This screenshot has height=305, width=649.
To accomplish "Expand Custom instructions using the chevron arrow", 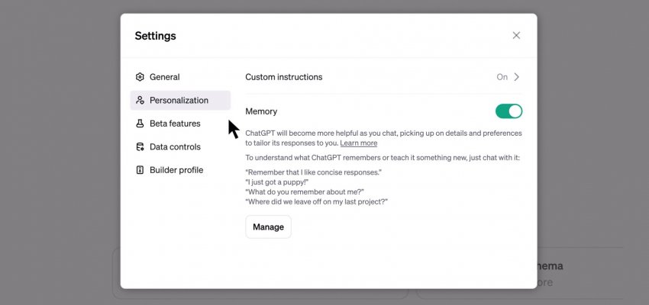I will 517,77.
